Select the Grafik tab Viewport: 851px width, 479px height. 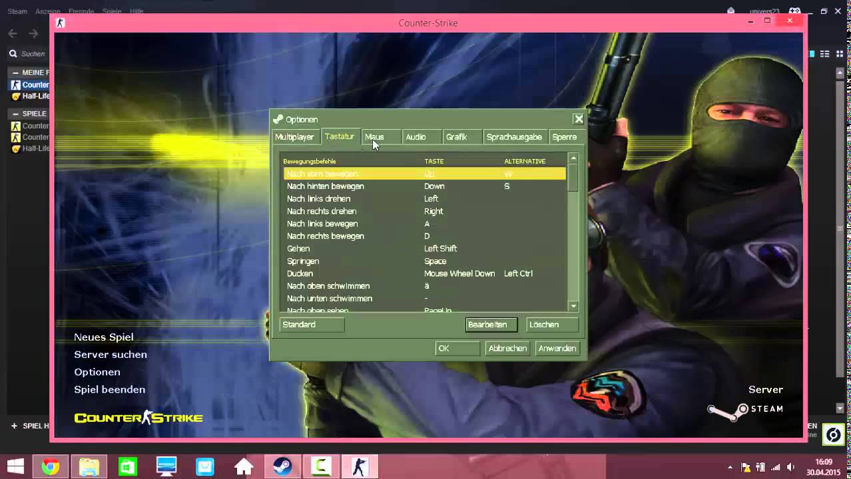(461, 137)
